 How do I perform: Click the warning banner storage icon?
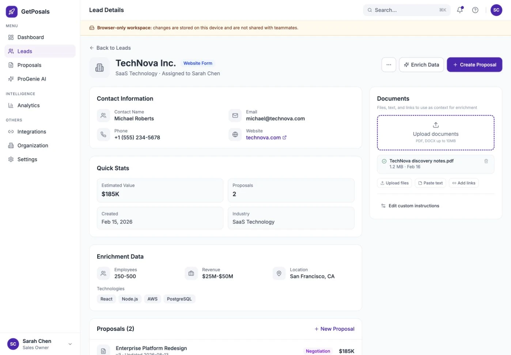92,28
